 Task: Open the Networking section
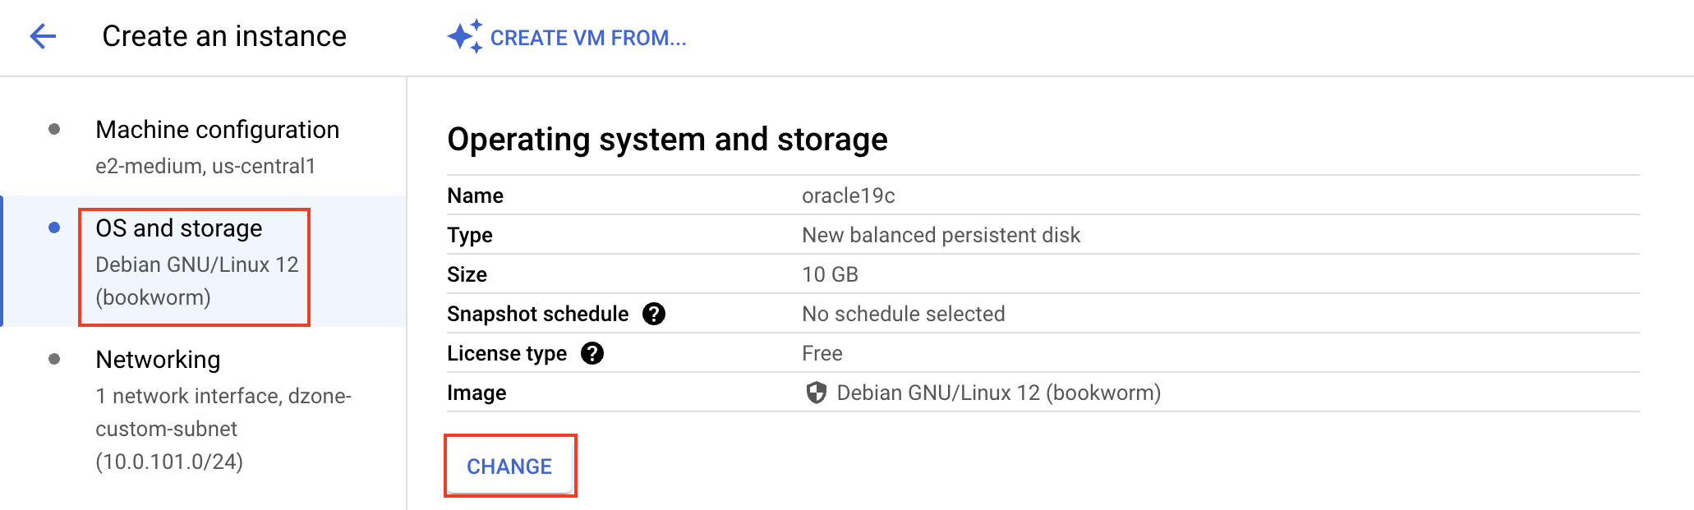158,360
